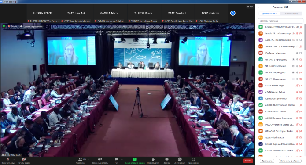
Task: Click camera icon for USA Terra Lederhouse
Action: (301, 53)
